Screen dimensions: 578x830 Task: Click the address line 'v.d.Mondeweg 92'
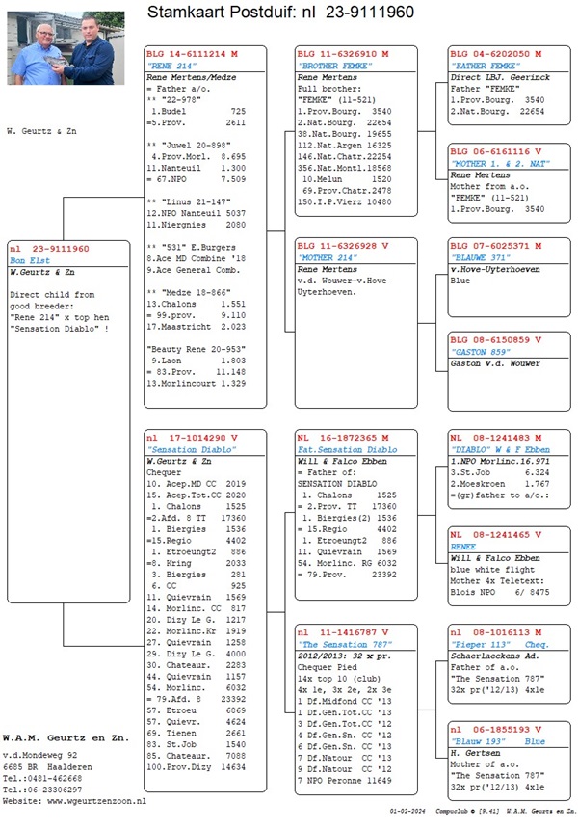click(x=39, y=755)
